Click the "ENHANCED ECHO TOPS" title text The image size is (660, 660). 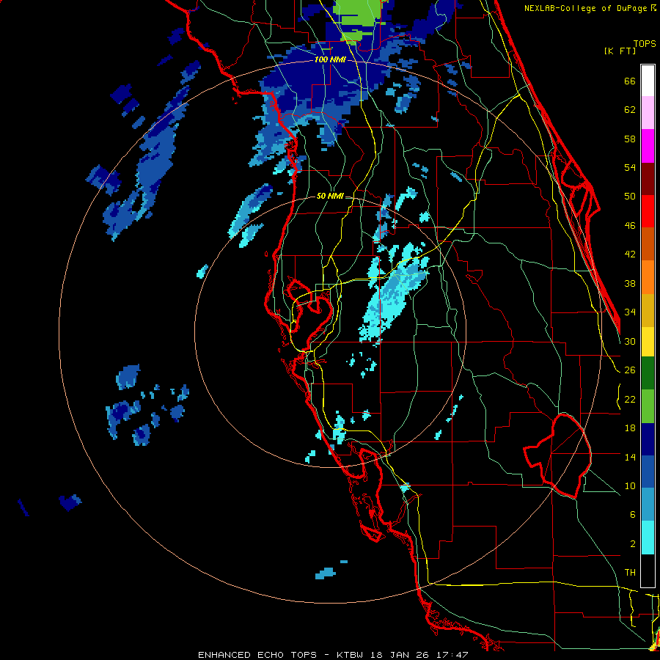click(x=257, y=655)
